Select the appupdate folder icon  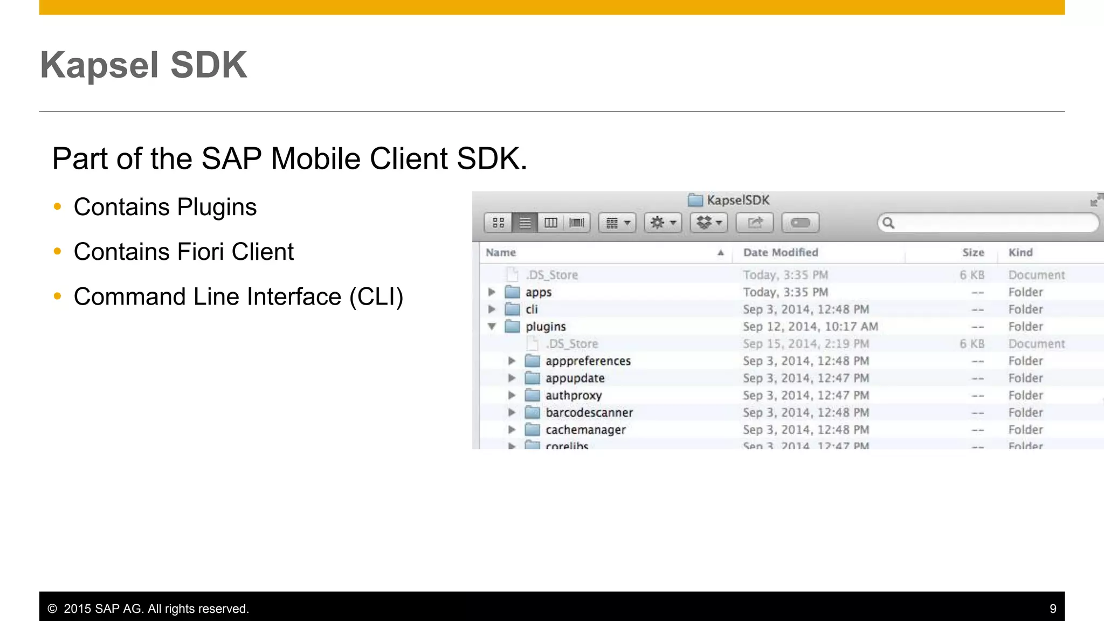(533, 378)
